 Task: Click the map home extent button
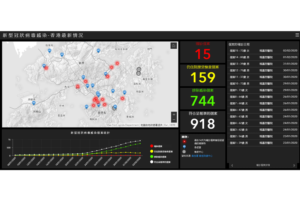click(174, 46)
